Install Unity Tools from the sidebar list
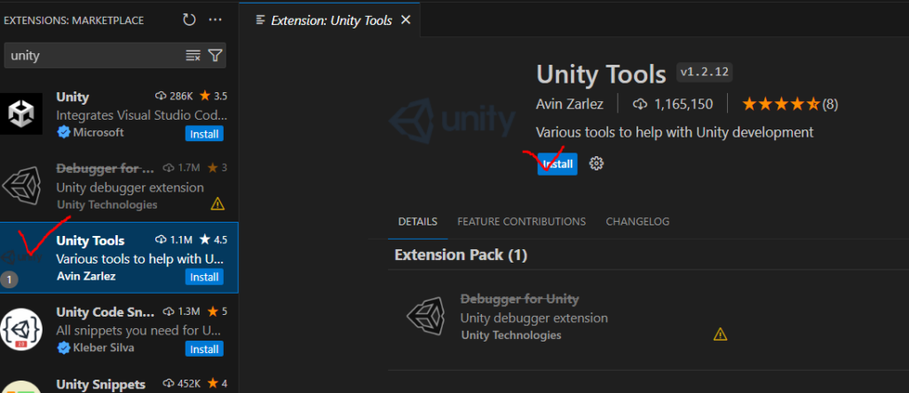 click(204, 277)
